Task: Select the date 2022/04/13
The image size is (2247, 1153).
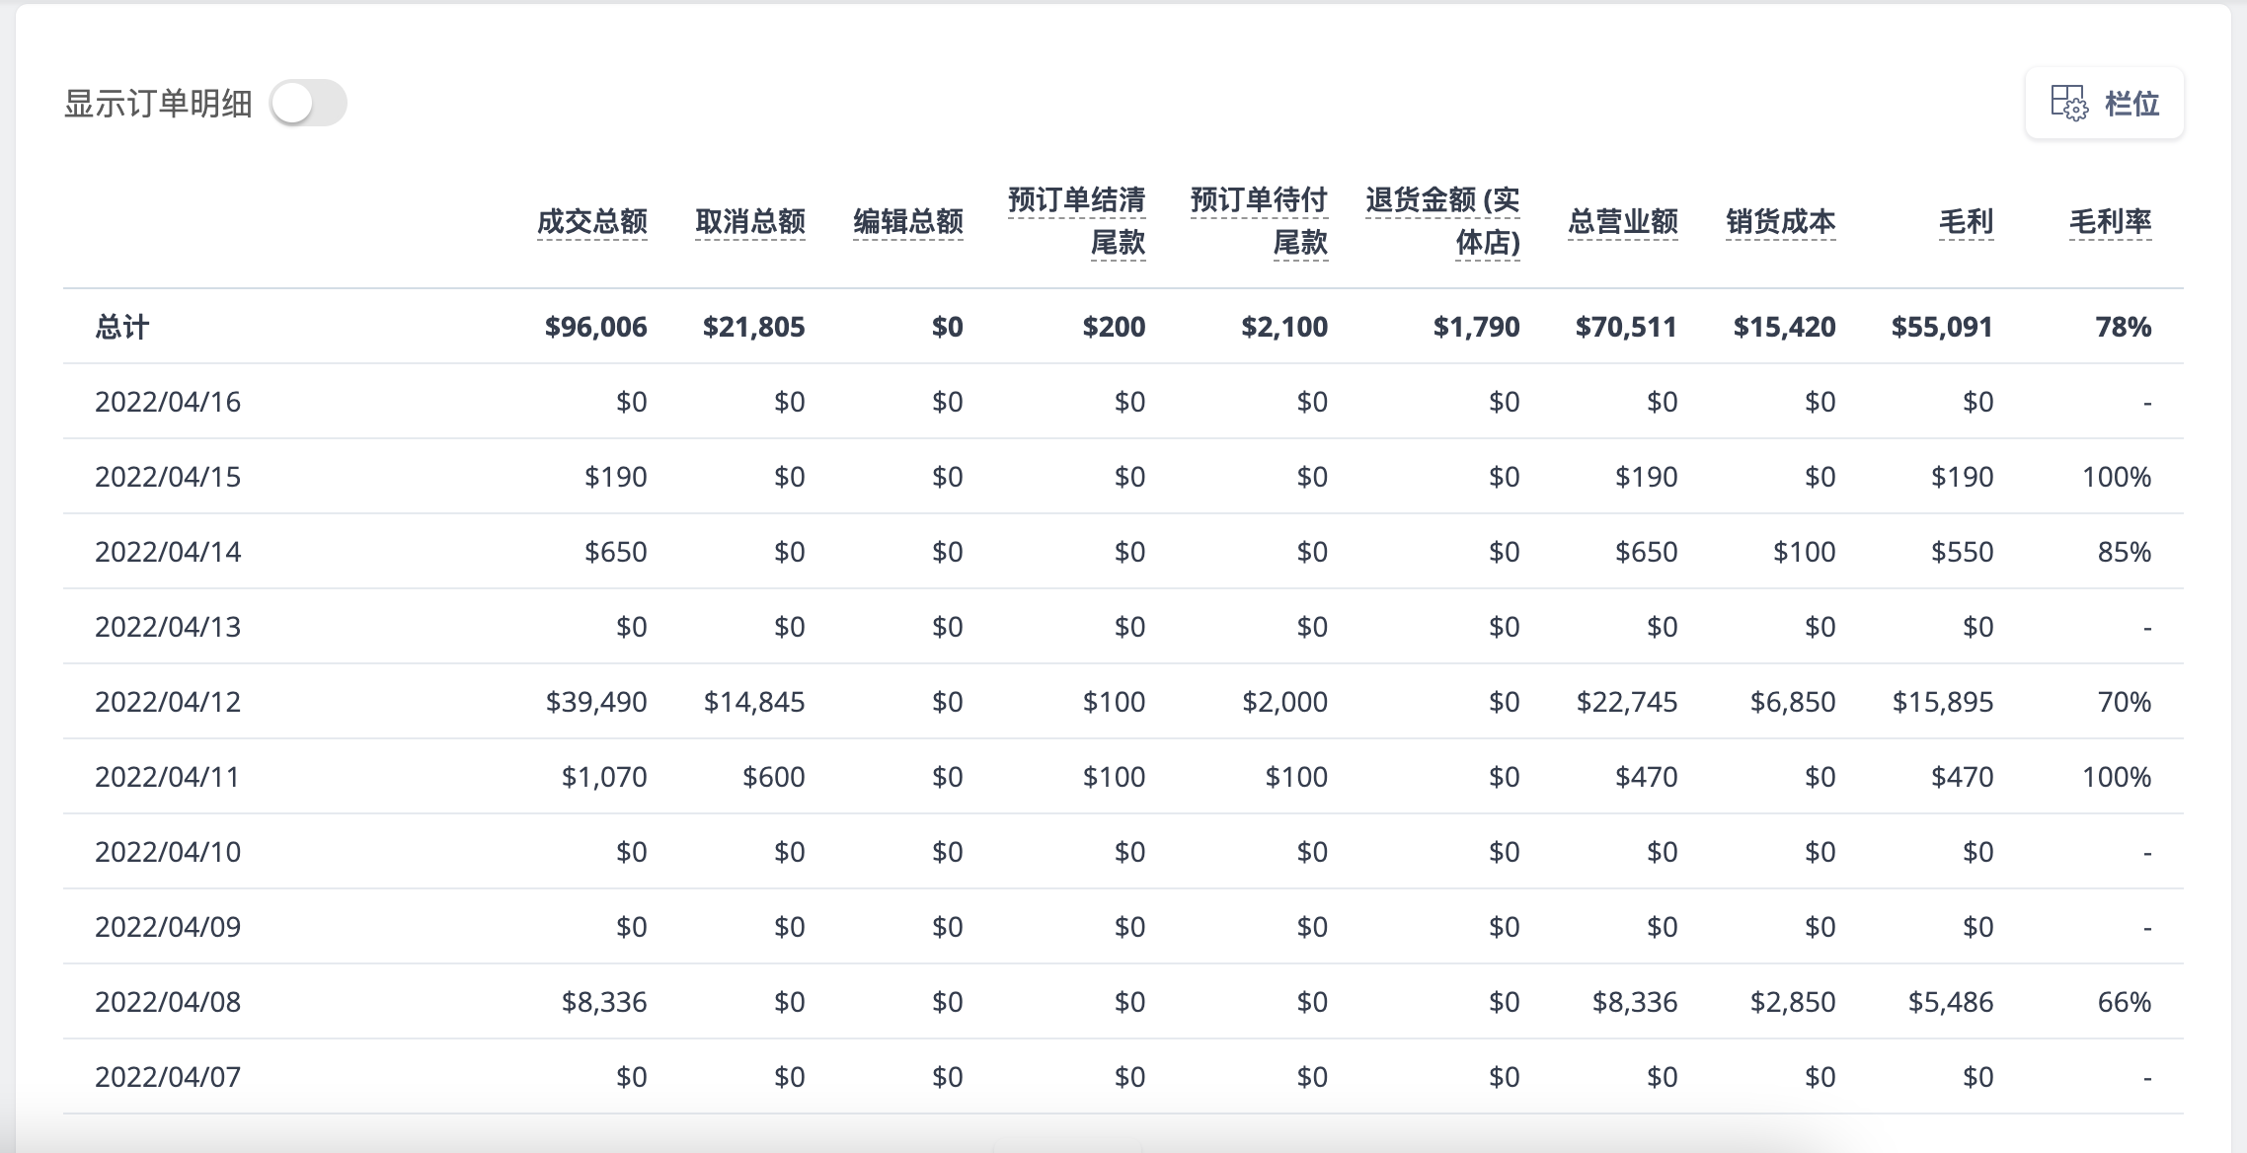Action: tap(168, 627)
